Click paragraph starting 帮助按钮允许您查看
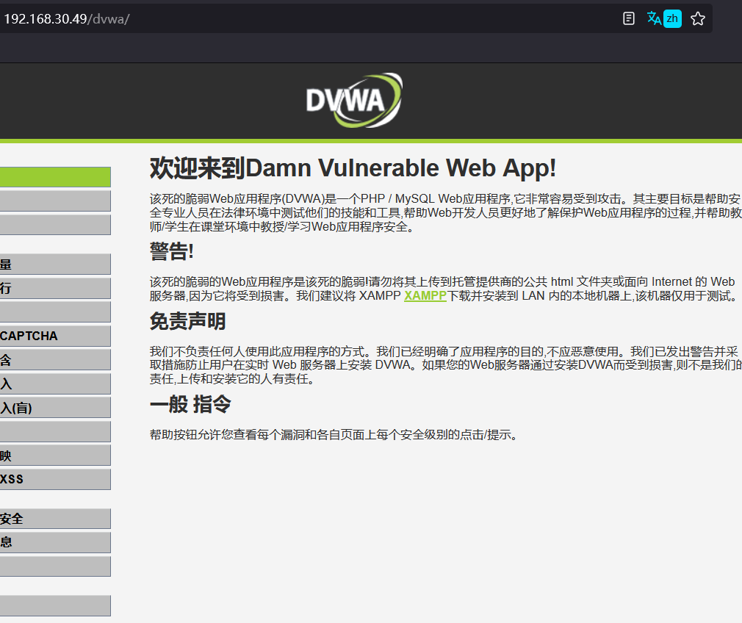 point(334,435)
